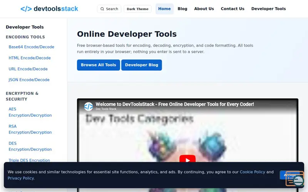Open Developer Tools in top navigation
This screenshot has width=308, height=192.
coord(268,9)
